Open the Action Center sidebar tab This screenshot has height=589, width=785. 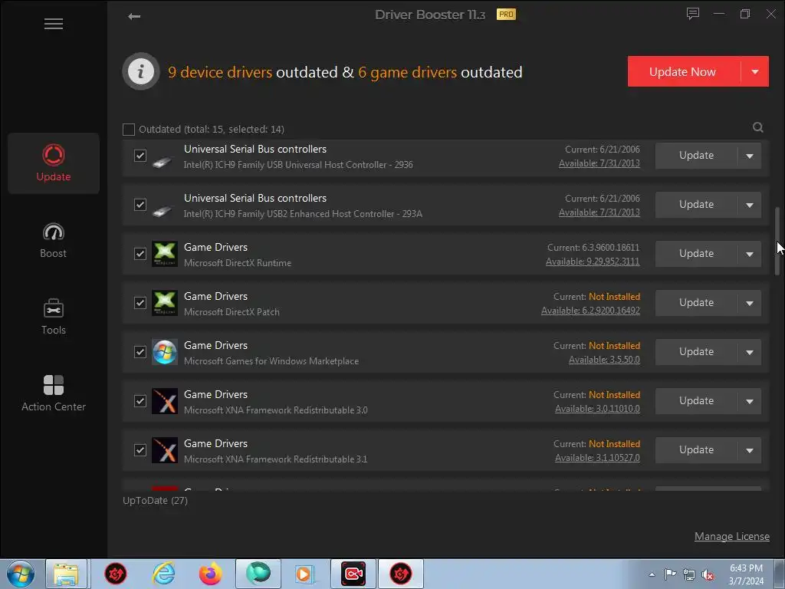point(54,393)
